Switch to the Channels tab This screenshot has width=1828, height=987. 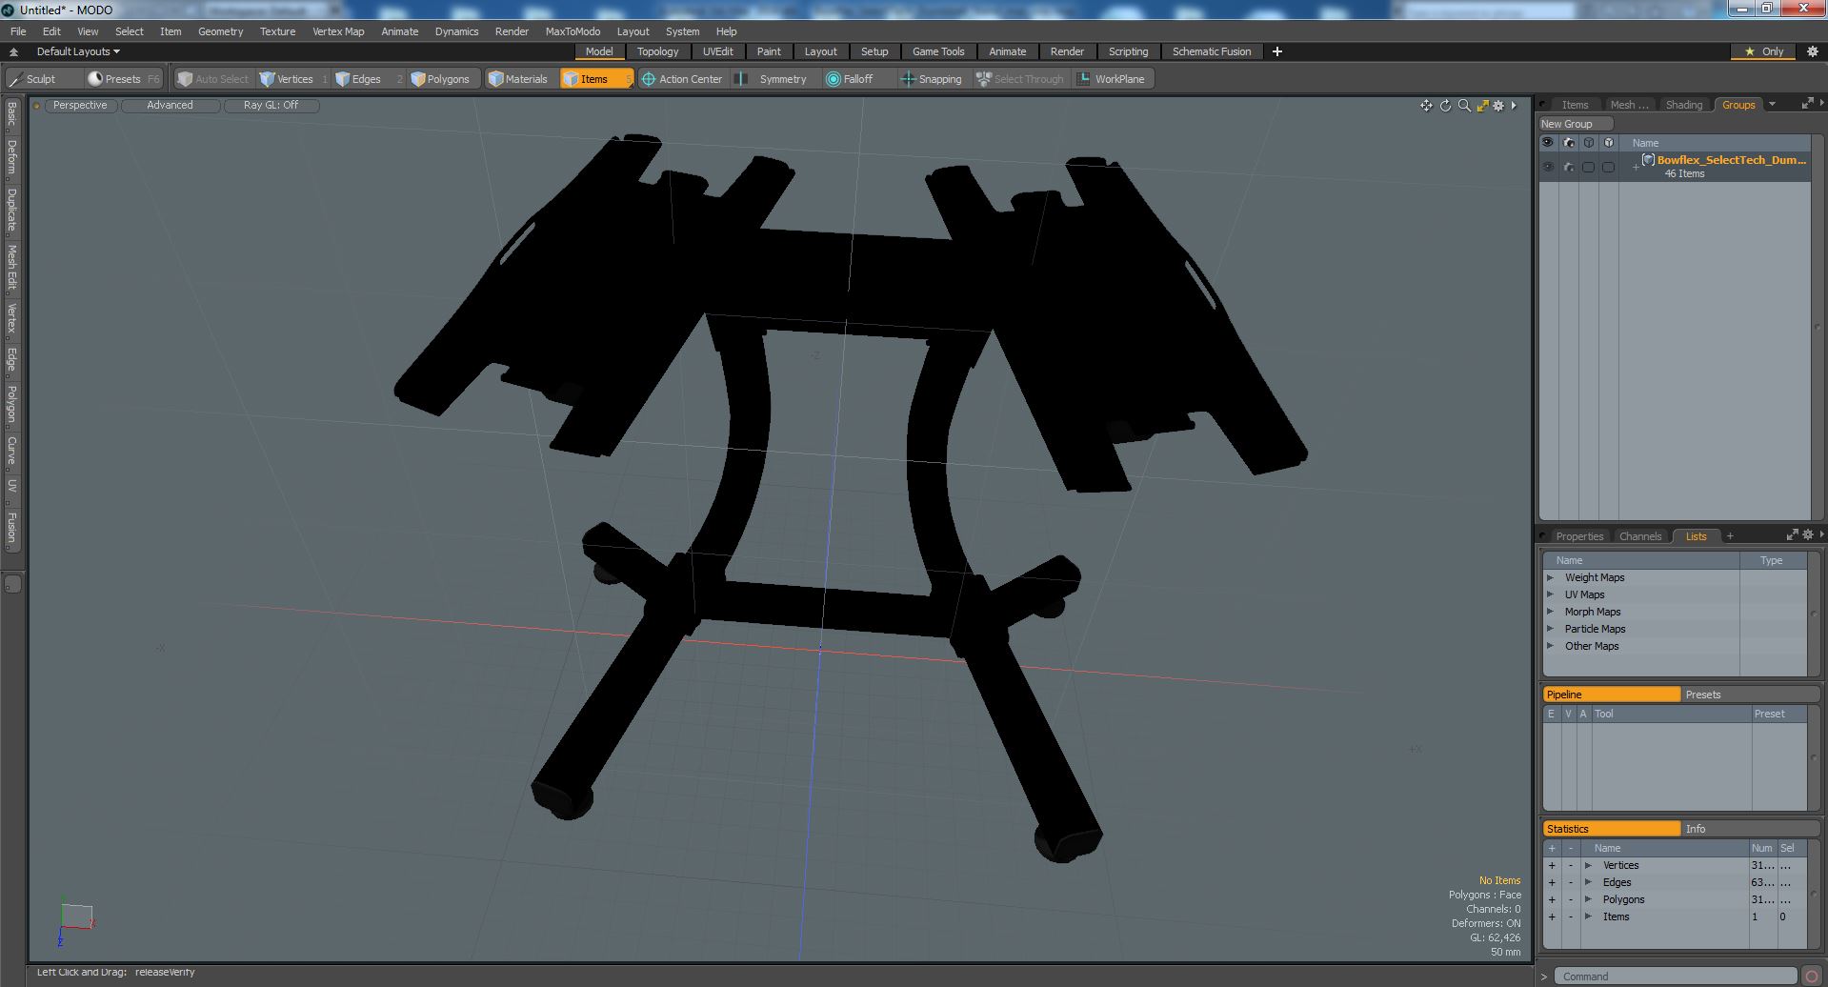click(1639, 536)
